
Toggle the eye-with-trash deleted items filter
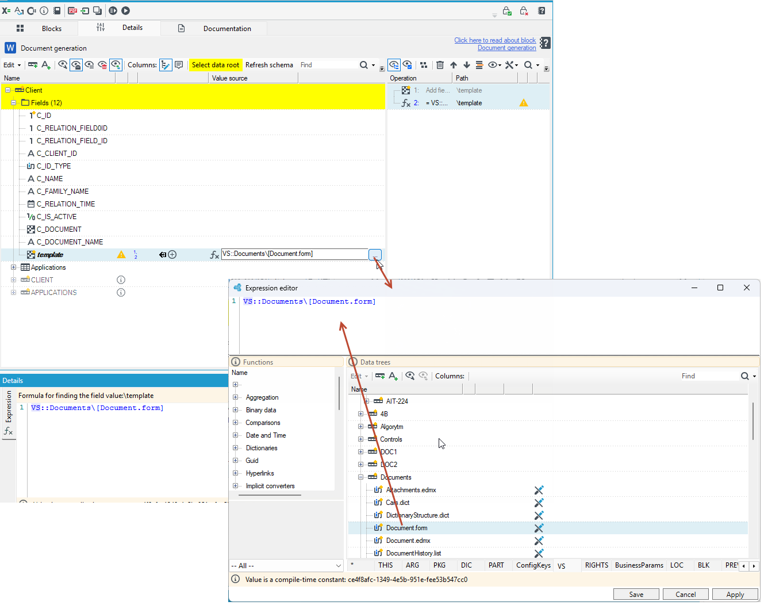(x=103, y=65)
